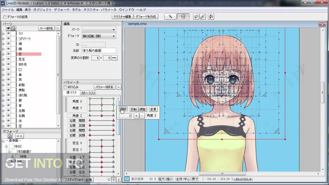This screenshot has width=329, height=185.
Task: Click the 変更 button in the popup
Action: click(x=153, y=109)
